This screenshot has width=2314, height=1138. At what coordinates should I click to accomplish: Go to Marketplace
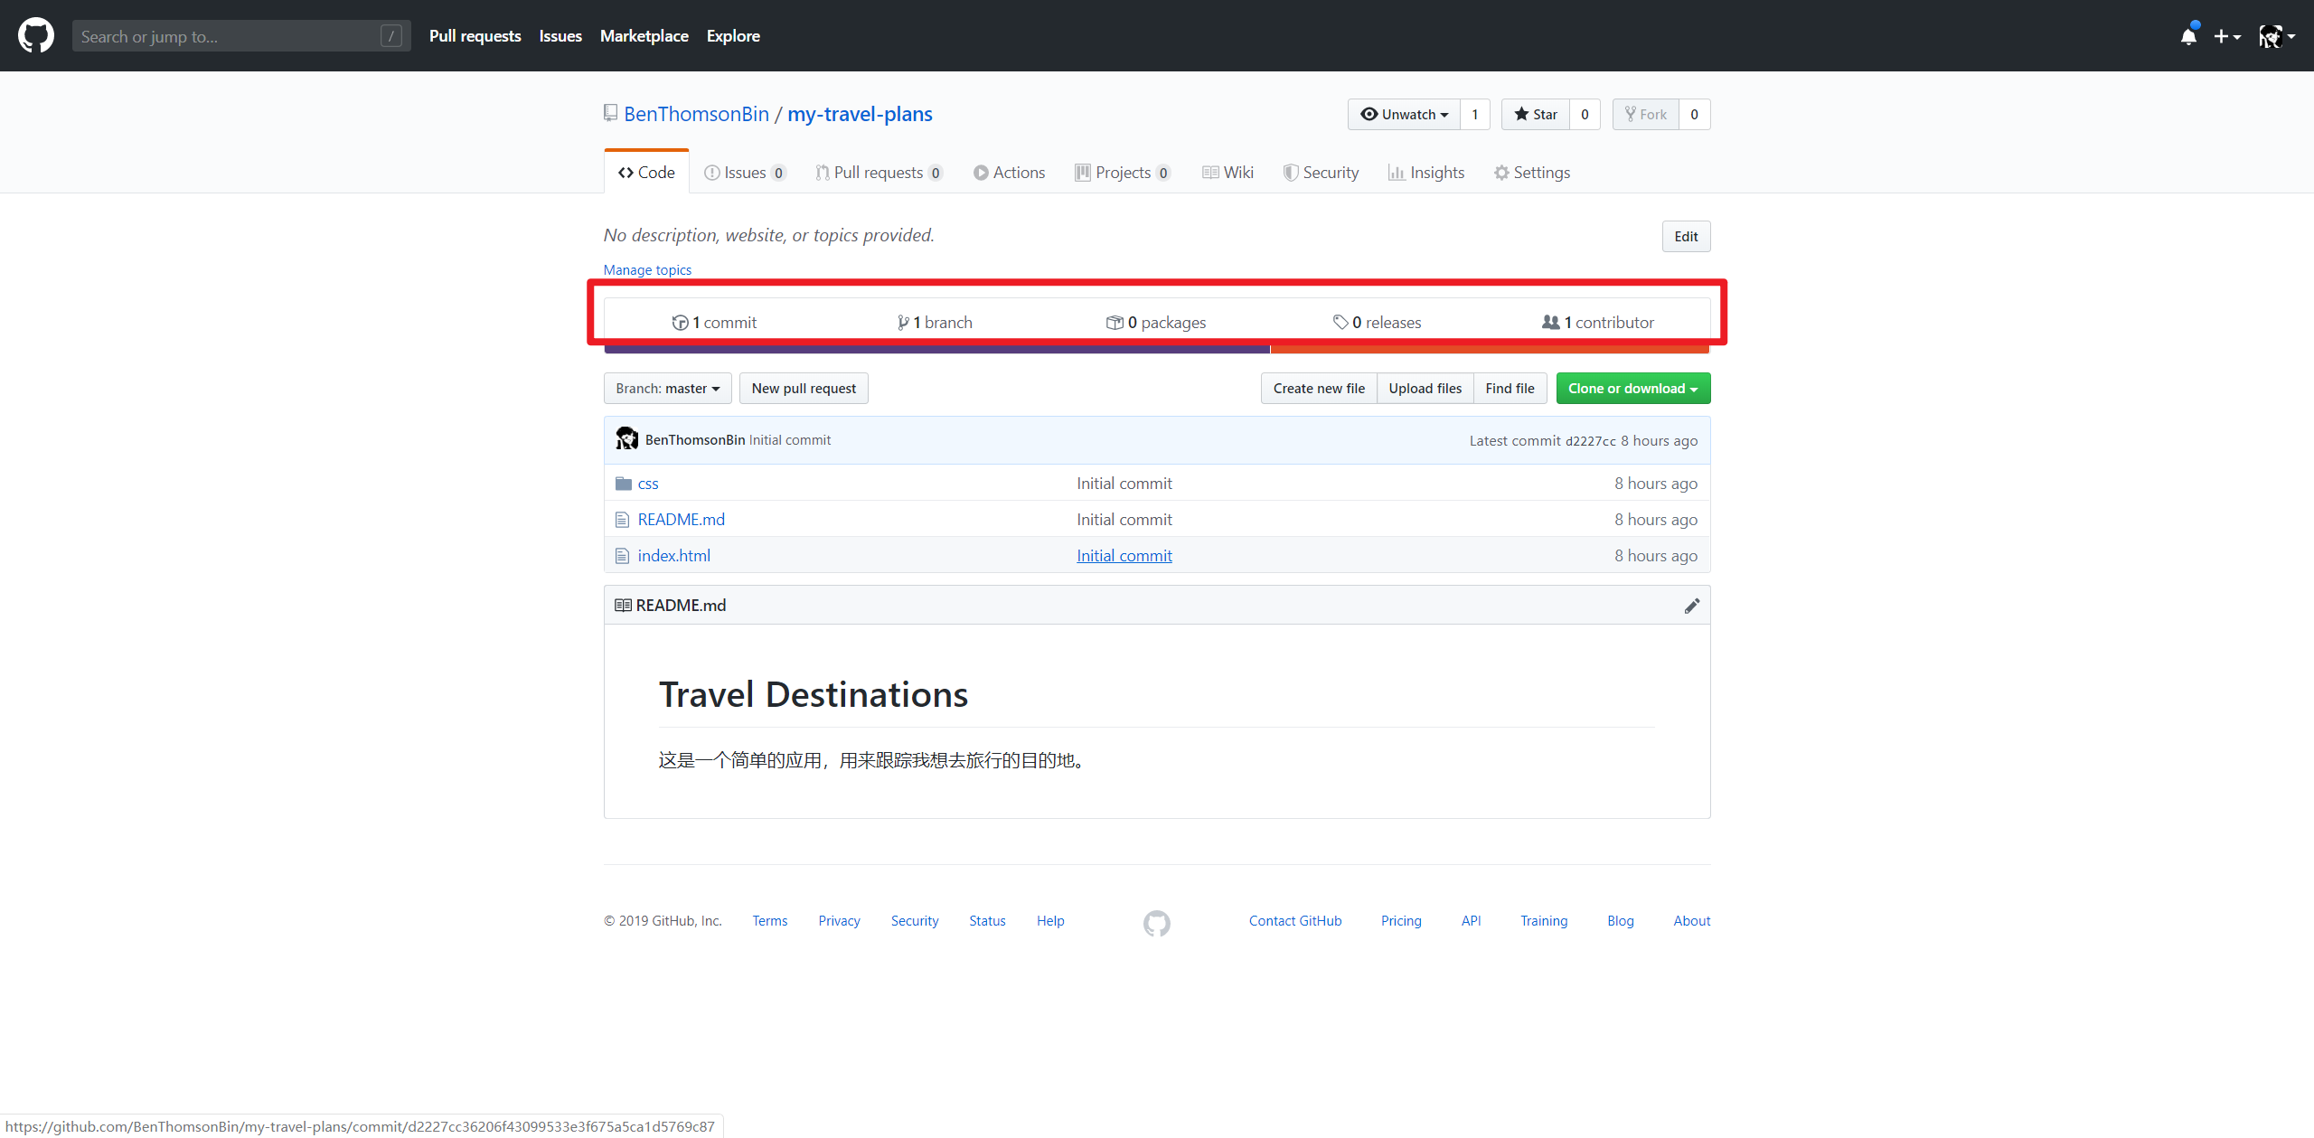pos(644,36)
